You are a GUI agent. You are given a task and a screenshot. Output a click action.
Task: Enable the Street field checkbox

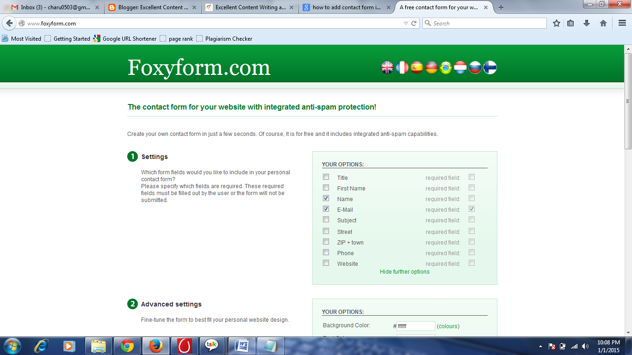(326, 231)
